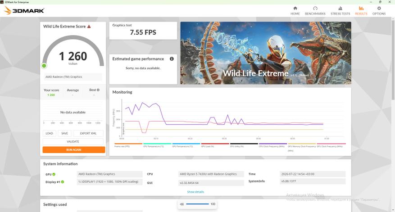Toggle GPU Temperature legend item

tap(186, 145)
